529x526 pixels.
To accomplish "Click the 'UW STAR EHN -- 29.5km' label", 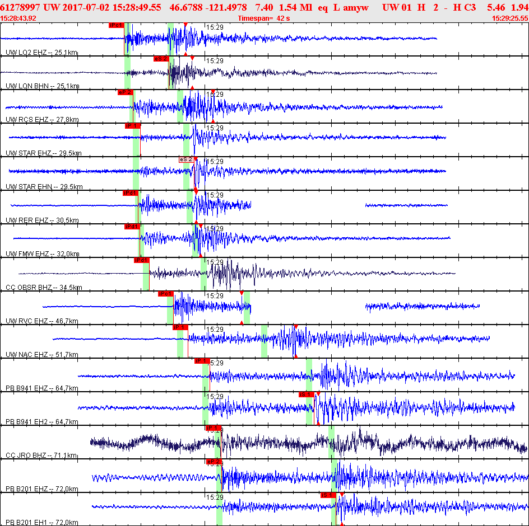I will coord(44,187).
